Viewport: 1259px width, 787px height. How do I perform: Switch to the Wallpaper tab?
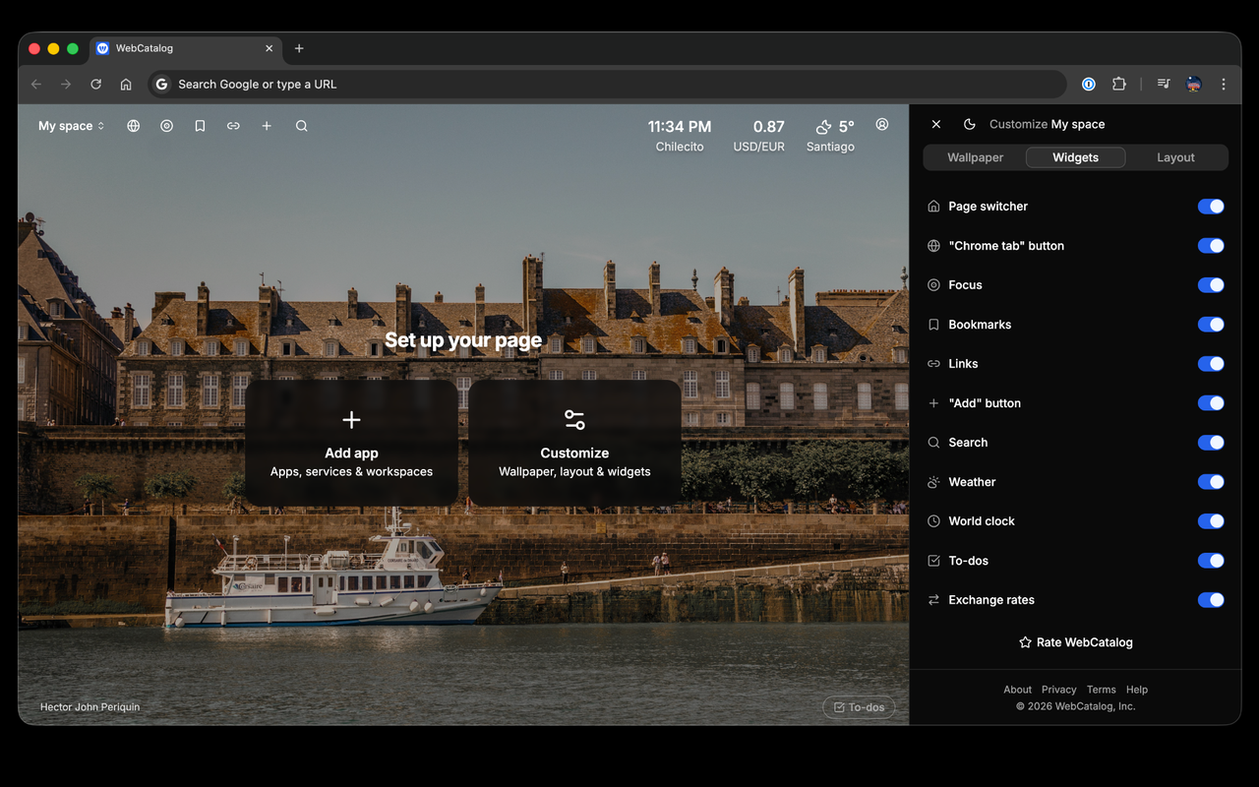(976, 157)
